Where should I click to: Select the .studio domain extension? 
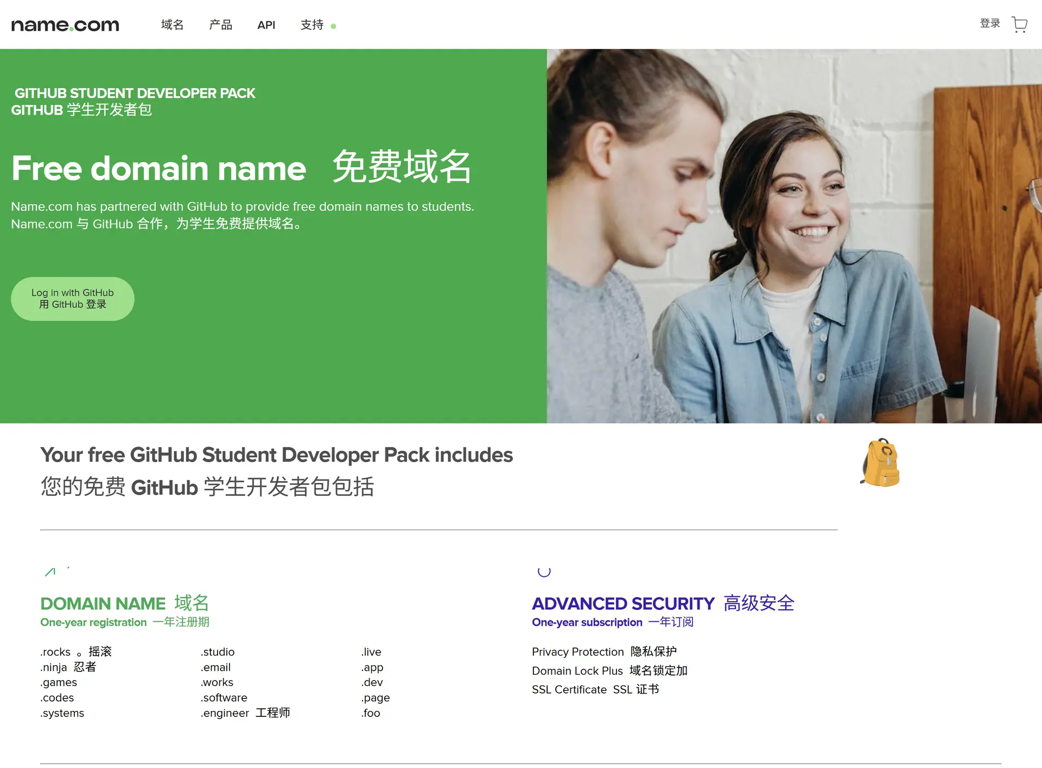tap(218, 652)
